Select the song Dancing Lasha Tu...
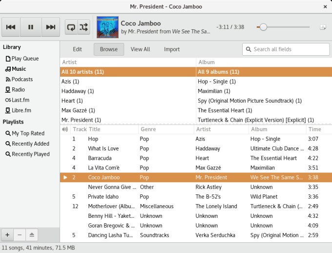 tap(196, 235)
